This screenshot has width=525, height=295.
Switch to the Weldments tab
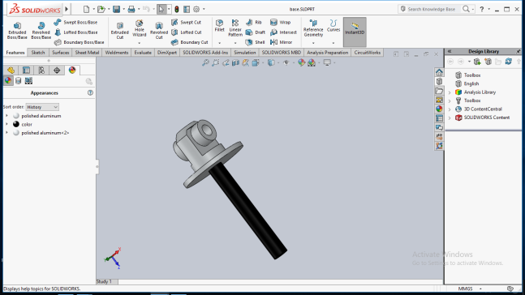point(117,53)
